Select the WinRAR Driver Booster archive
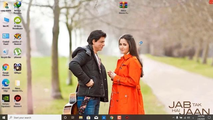The height and width of the screenshot is (120, 213). [x=123, y=5]
